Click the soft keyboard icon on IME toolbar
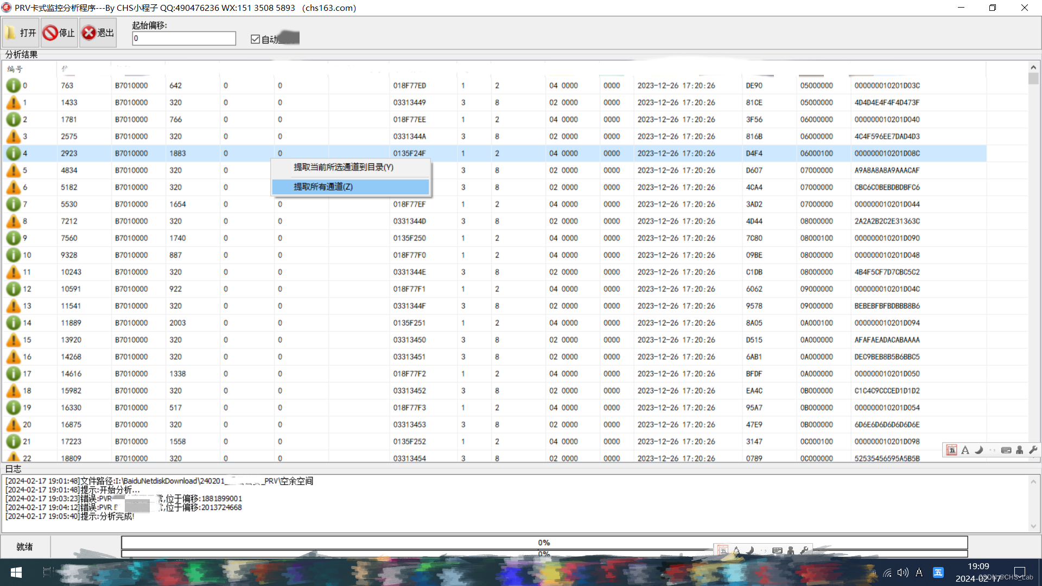 [x=1006, y=450]
